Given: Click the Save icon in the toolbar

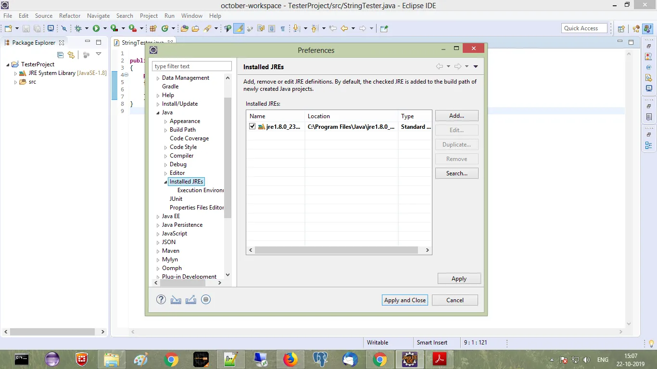Looking at the screenshot, I should (x=26, y=29).
